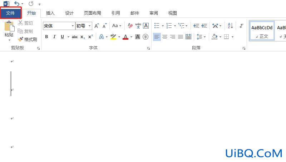Image resolution: width=286 pixels, height=162 pixels.
Task: Open the 剪贴板 clipboard dialog launcher
Action: tap(38, 48)
